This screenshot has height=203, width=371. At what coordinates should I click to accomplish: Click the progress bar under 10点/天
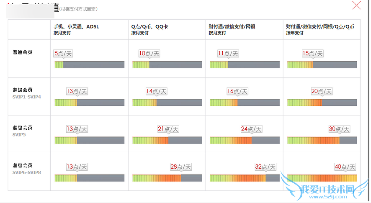(x=167, y=65)
